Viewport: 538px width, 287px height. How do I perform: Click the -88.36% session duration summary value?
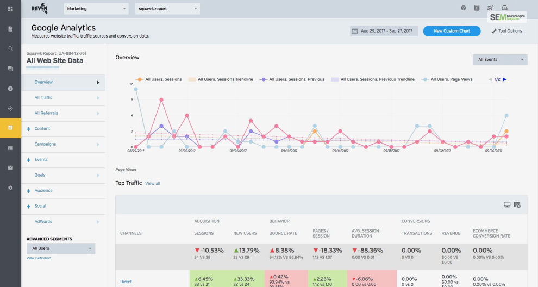pyautogui.click(x=367, y=251)
